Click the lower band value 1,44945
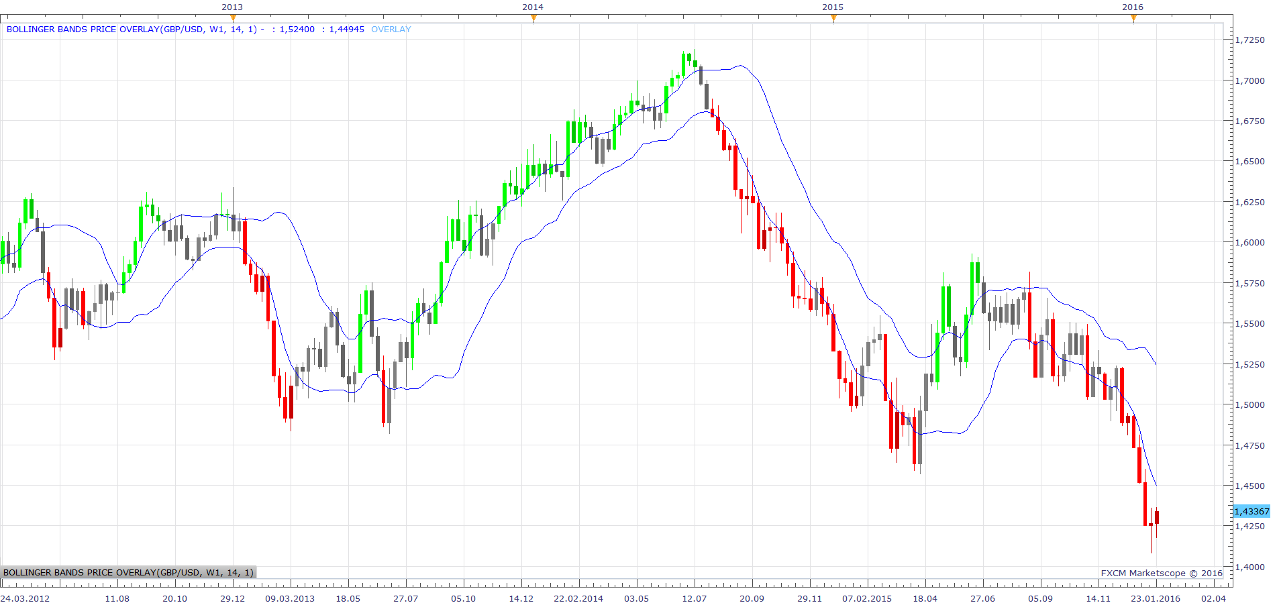Image resolution: width=1277 pixels, height=607 pixels. click(347, 30)
